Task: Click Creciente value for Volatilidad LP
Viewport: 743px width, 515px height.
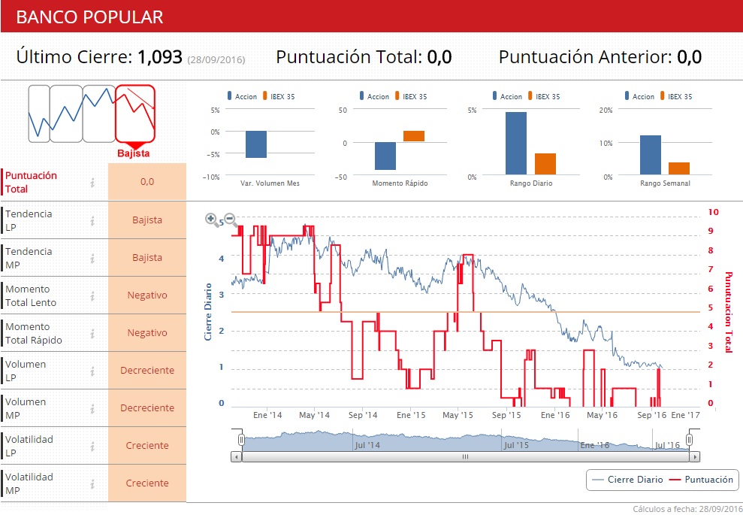Action: [x=147, y=445]
